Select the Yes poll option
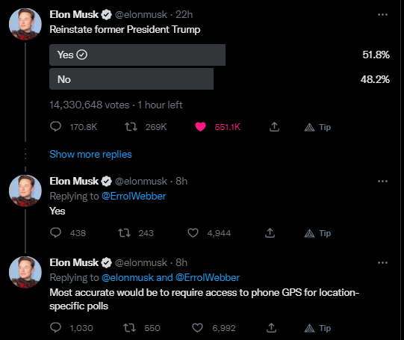The width and height of the screenshot is (404, 340). (x=137, y=55)
